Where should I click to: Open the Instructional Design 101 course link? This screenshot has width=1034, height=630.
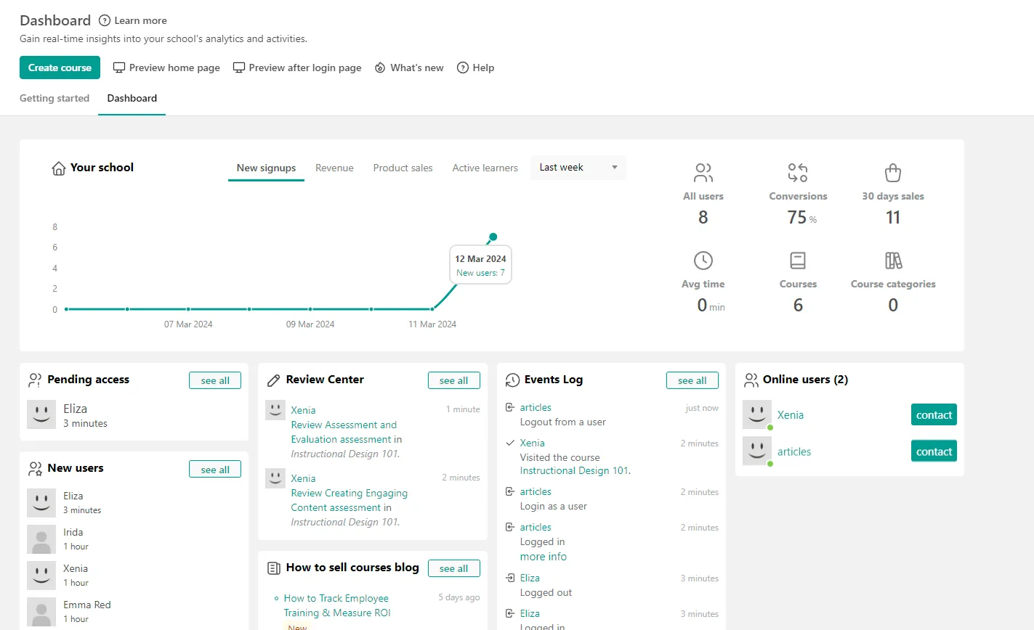tap(574, 470)
